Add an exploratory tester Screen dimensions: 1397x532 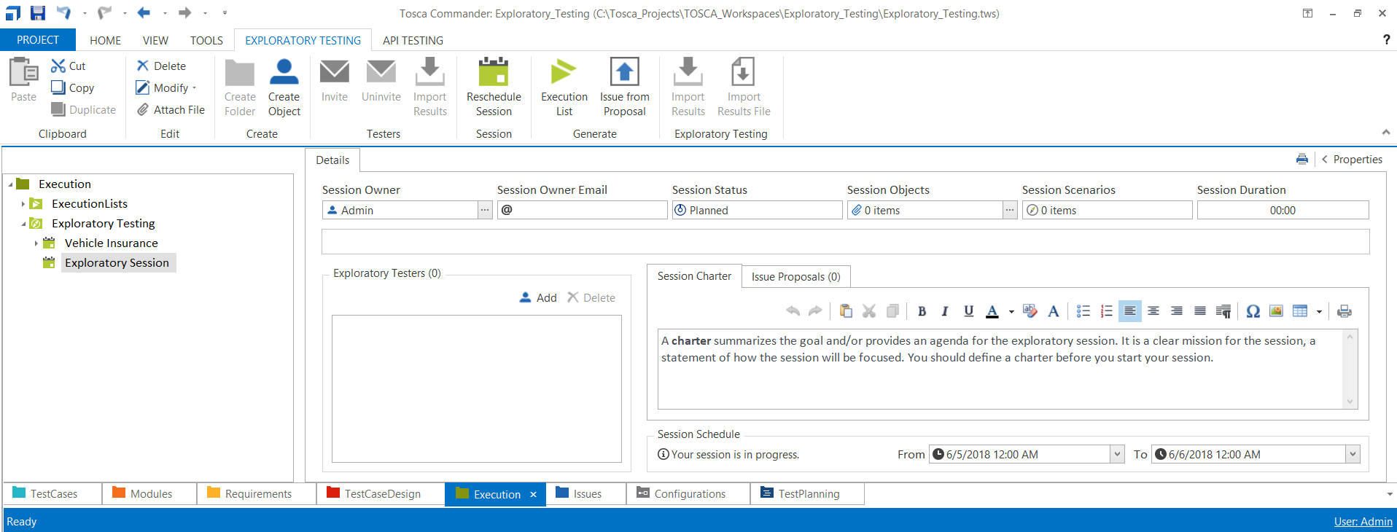[538, 297]
